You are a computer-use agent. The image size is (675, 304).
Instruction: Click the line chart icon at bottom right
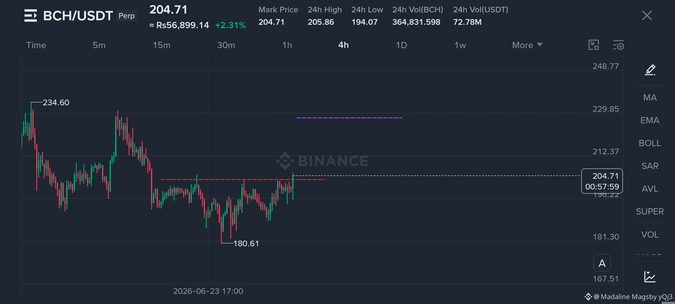650,277
